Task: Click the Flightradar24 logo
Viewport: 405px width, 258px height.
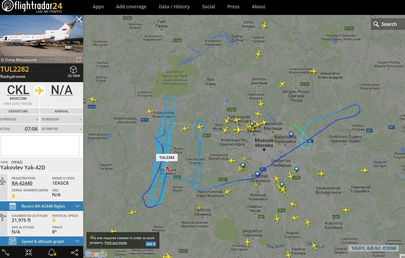Action: coord(32,7)
